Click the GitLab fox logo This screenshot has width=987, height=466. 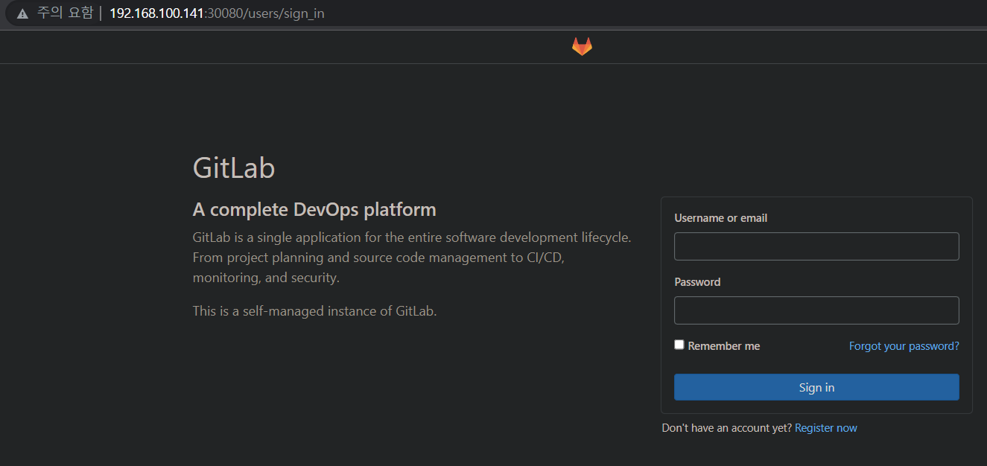(582, 46)
